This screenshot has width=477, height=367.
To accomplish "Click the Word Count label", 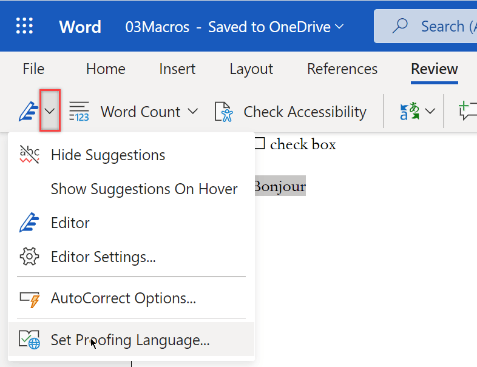I will [141, 112].
